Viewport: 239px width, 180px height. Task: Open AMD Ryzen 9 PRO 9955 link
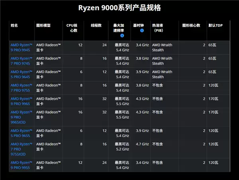(x=22, y=165)
